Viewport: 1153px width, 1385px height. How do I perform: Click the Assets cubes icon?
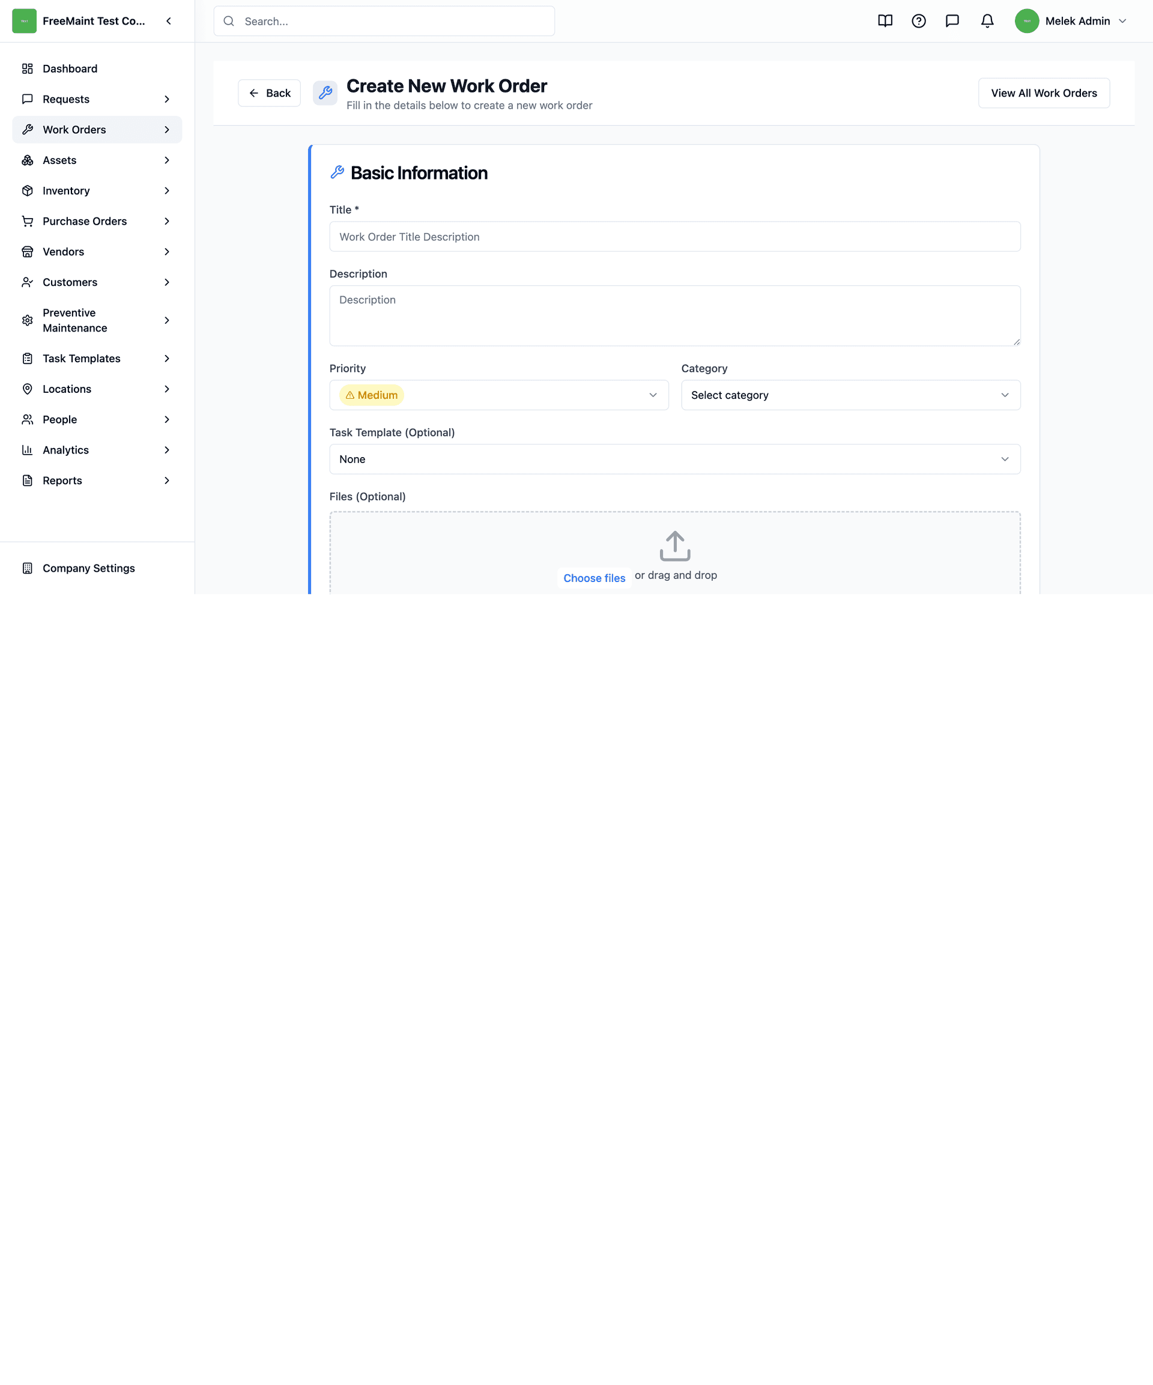pos(27,160)
